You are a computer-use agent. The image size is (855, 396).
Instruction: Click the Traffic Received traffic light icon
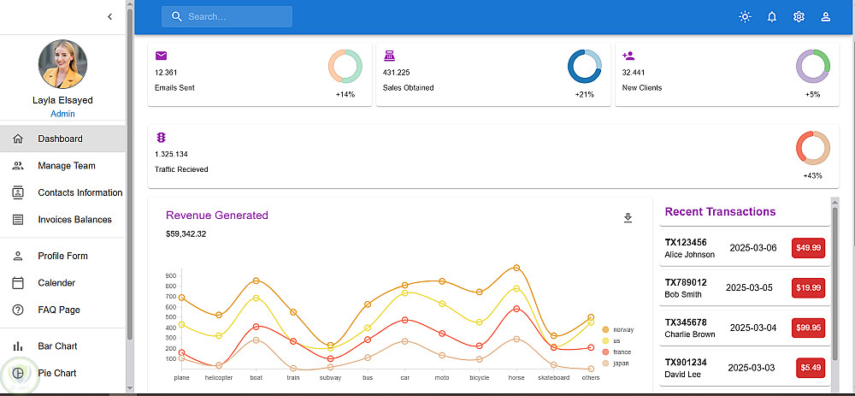pyautogui.click(x=161, y=138)
